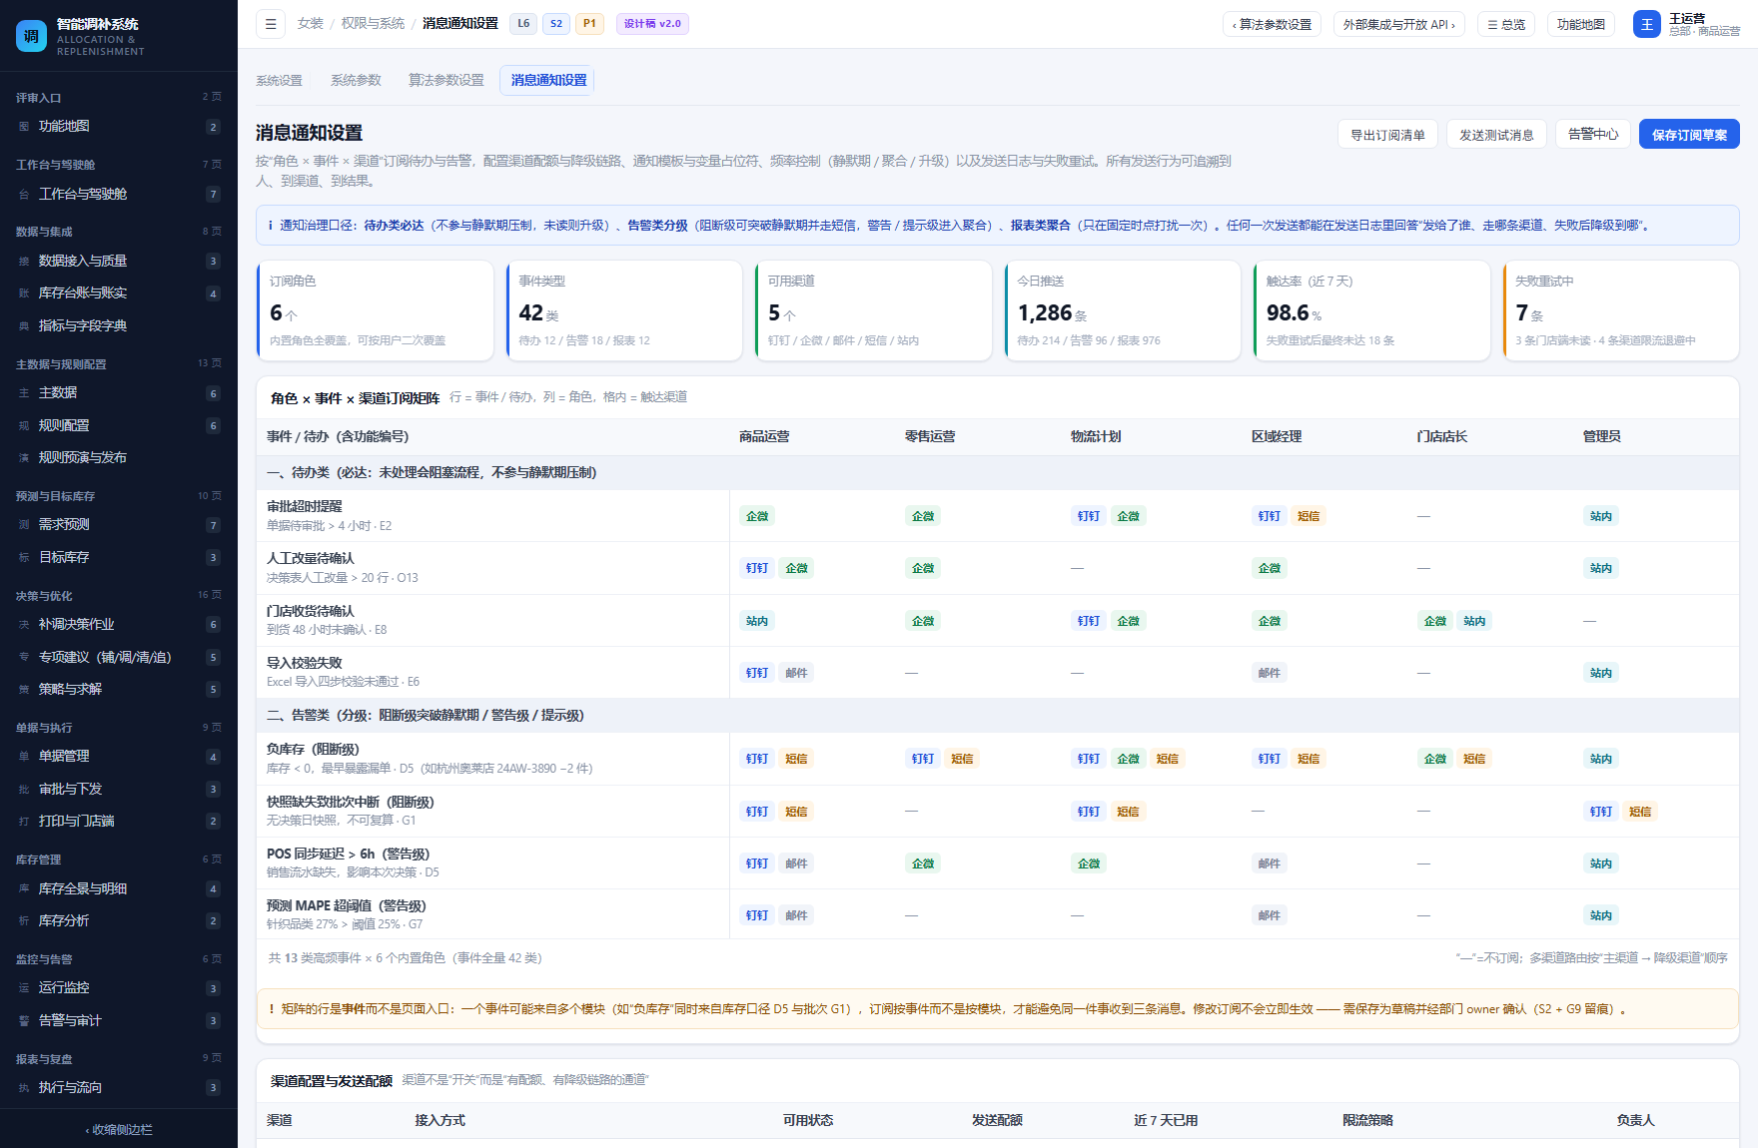Click the 台 icon beside 工作台与驾驶舱 item
The height and width of the screenshot is (1148, 1758).
[x=24, y=195]
